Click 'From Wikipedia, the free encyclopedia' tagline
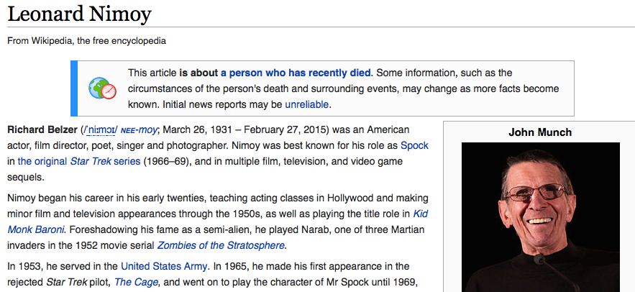The width and height of the screenshot is (635, 292). (x=87, y=41)
